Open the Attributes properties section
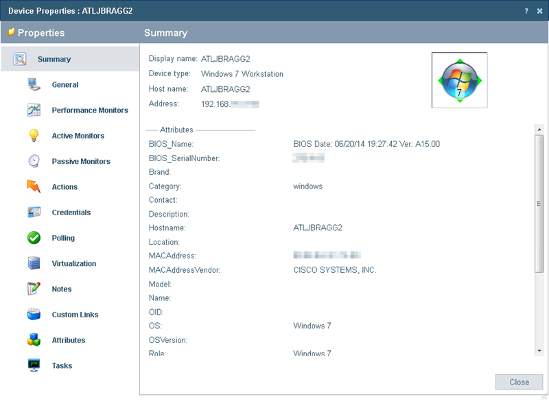549x401 pixels. pos(68,340)
